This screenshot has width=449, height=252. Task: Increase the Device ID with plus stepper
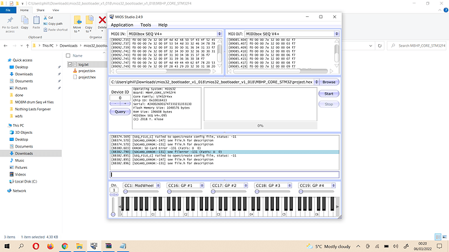[125, 103]
